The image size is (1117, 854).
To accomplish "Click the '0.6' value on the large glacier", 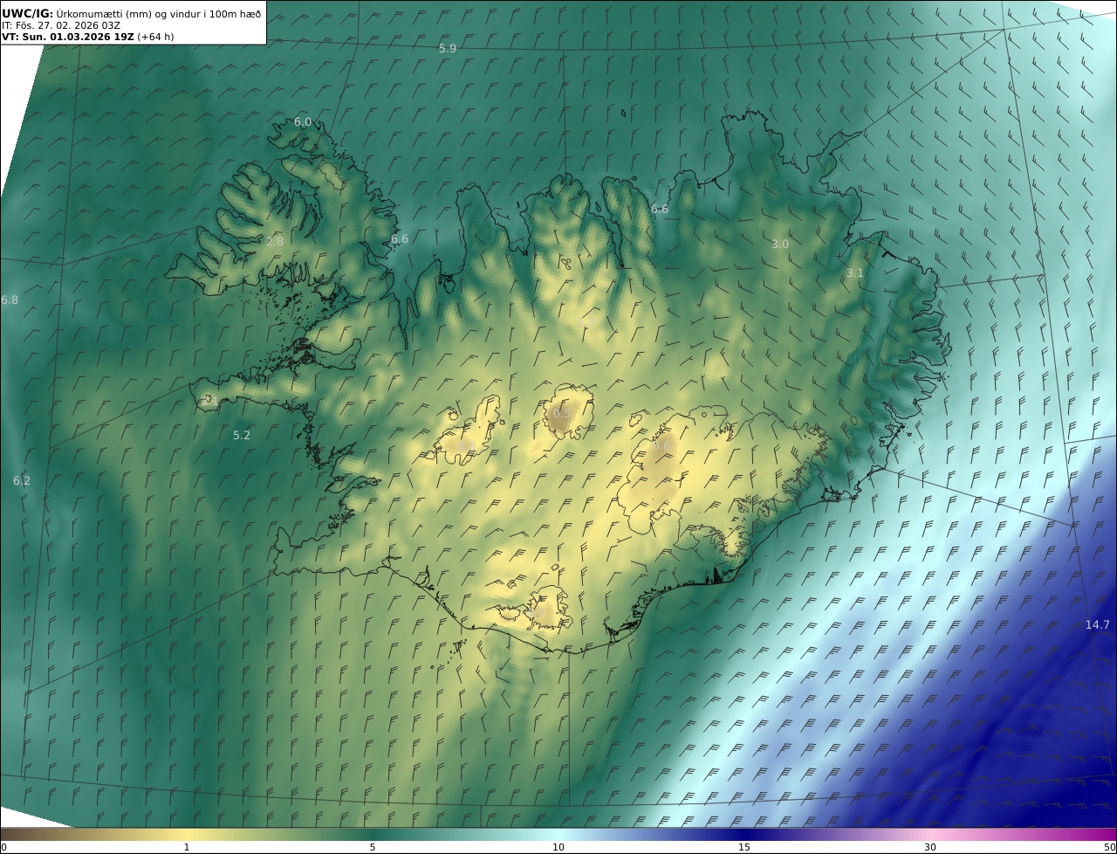I will (x=662, y=446).
